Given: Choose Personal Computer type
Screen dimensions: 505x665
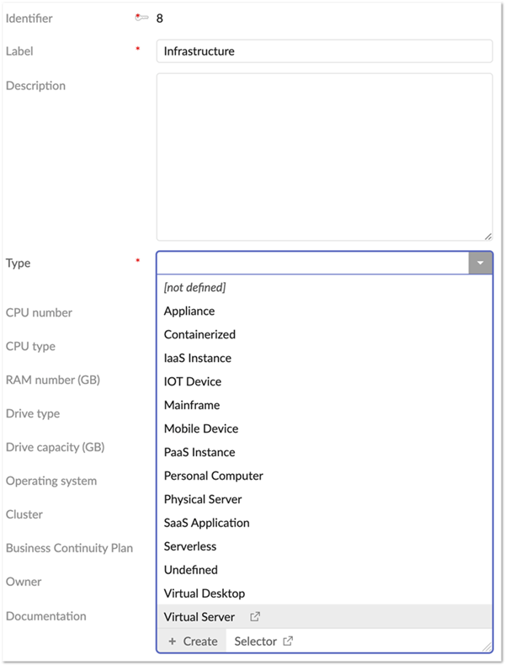Looking at the screenshot, I should (x=214, y=476).
